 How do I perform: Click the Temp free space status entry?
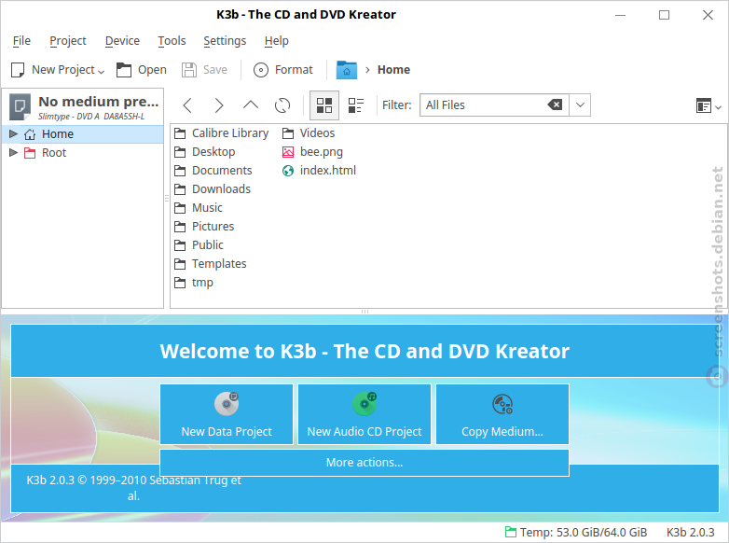576,533
